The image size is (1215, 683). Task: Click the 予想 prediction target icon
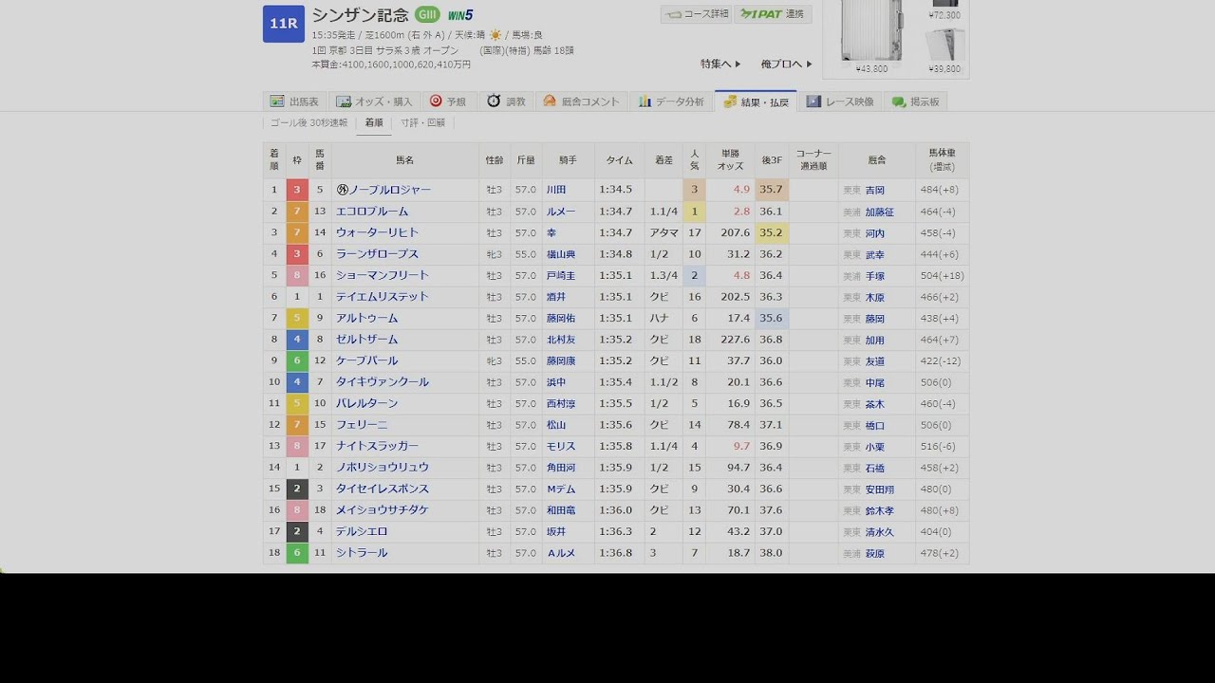point(435,101)
